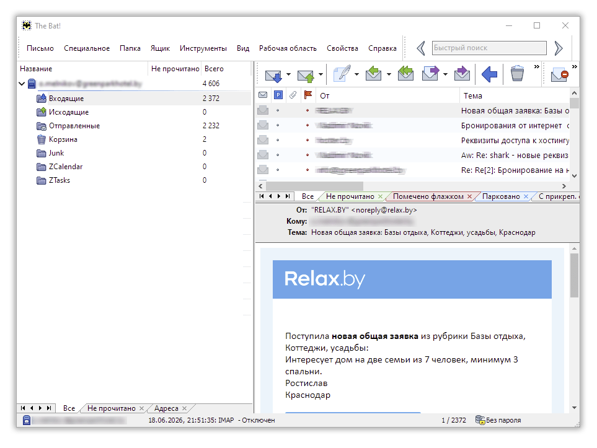Click the Send queued mail icon
The height and width of the screenshot is (448, 597).
coord(306,74)
